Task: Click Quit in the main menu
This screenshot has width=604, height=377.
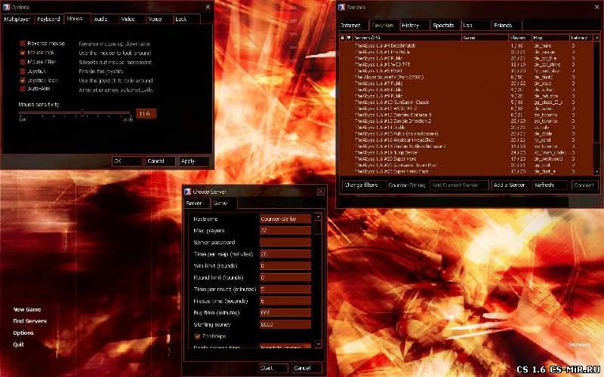Action: (x=18, y=345)
